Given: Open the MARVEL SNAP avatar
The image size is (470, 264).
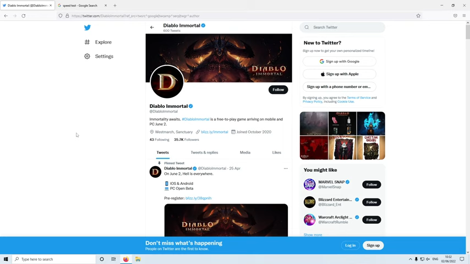Looking at the screenshot, I should (x=309, y=184).
